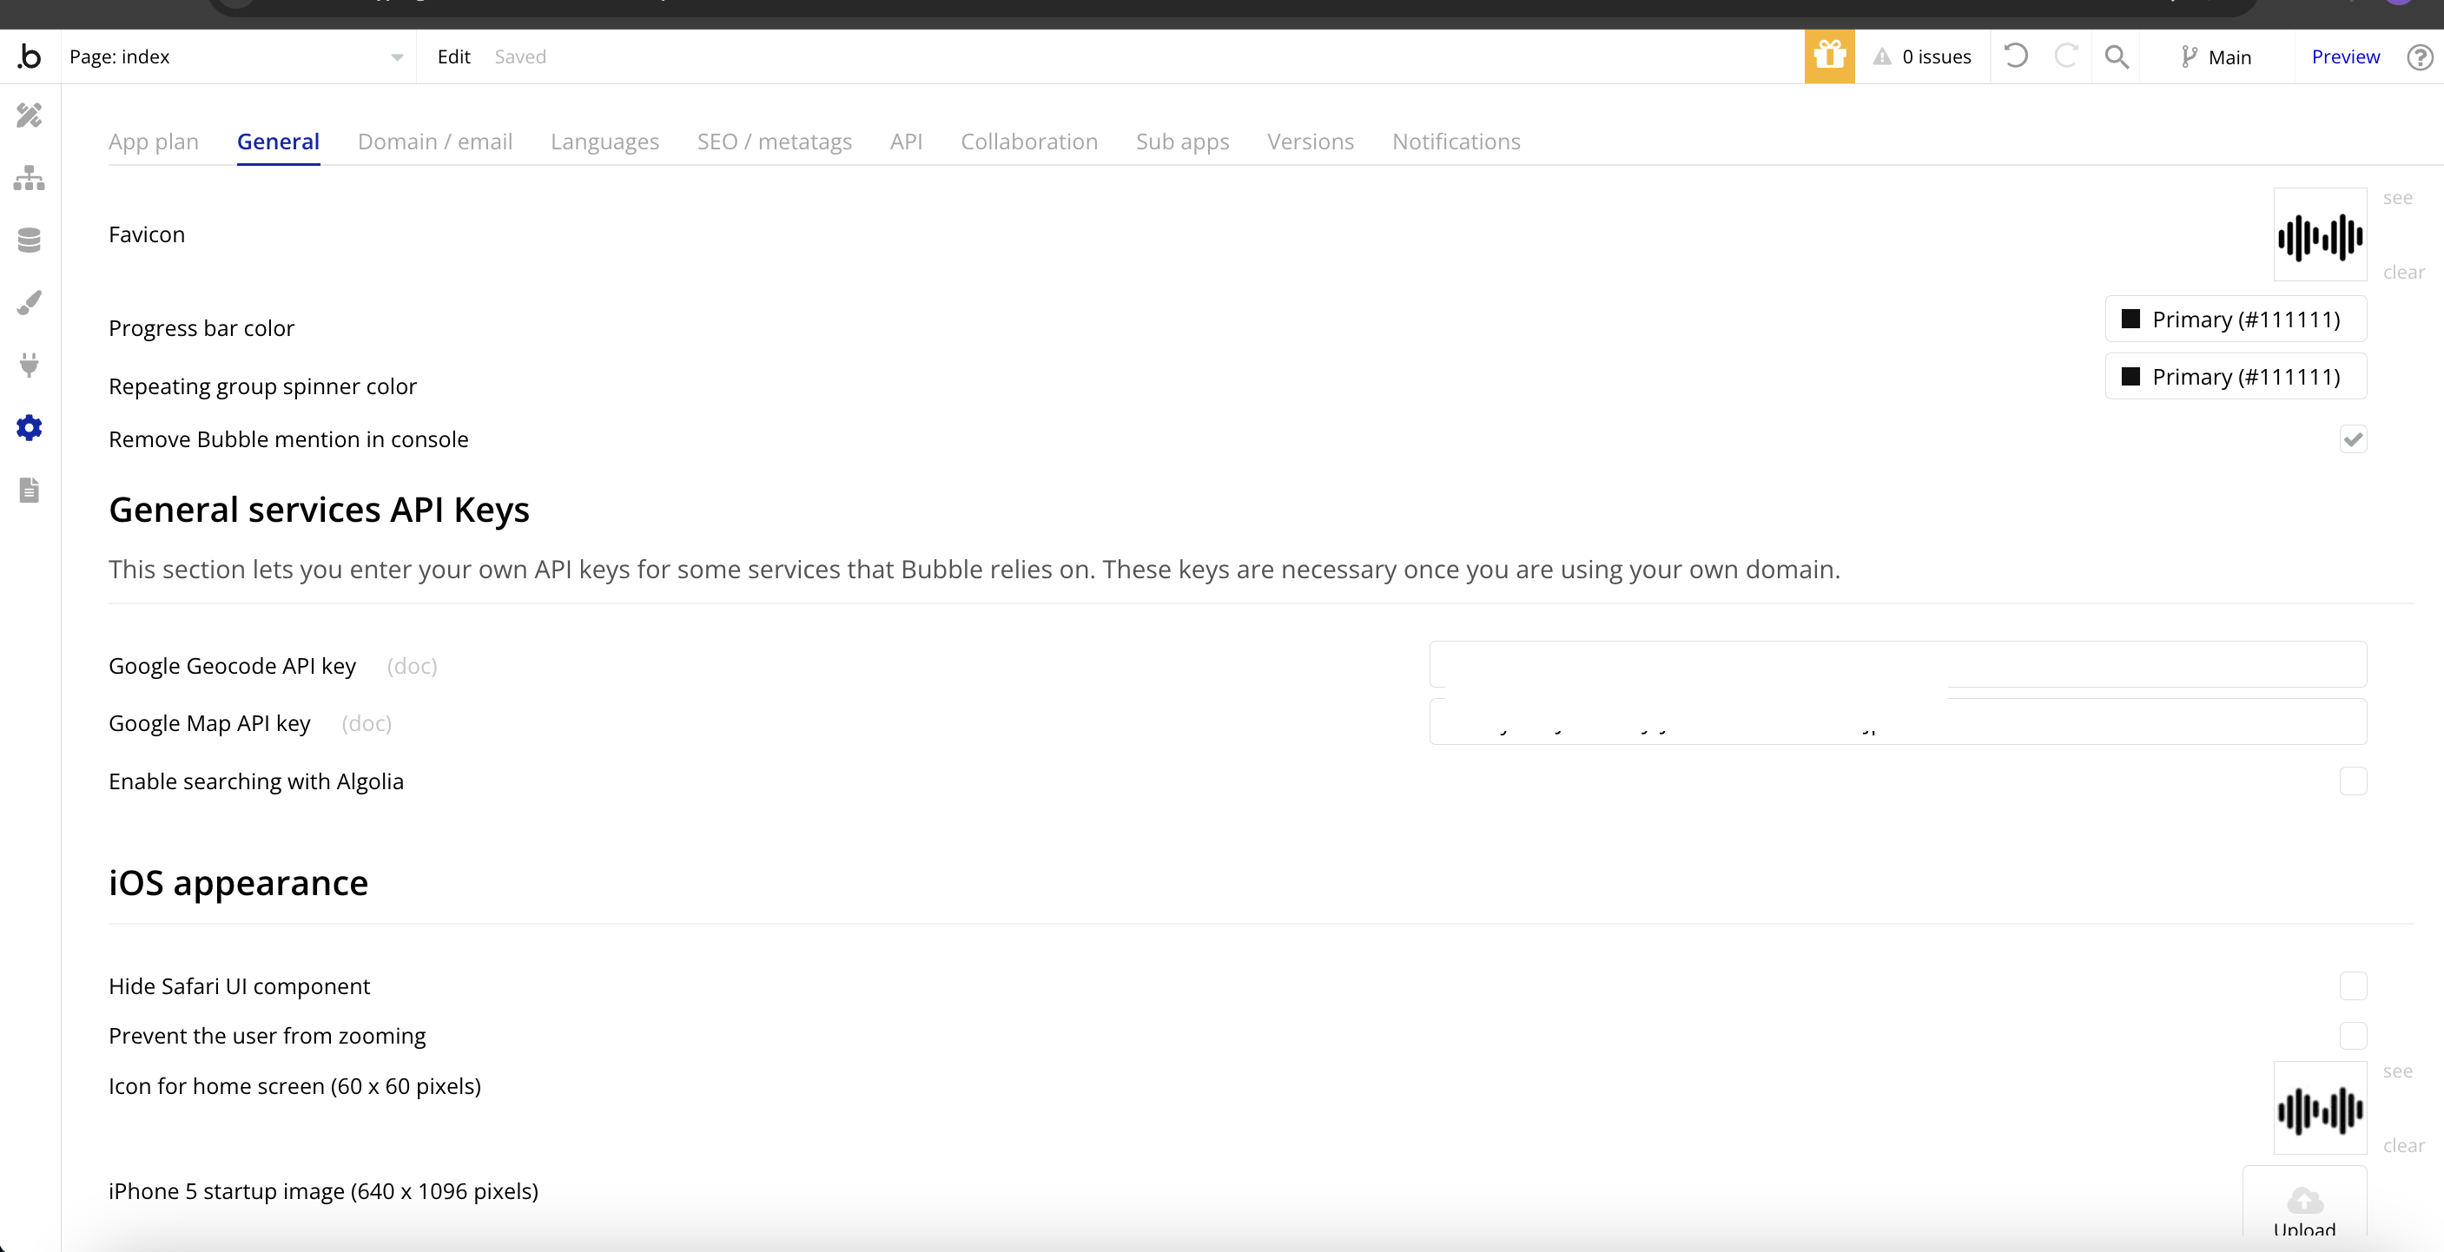Click the undo arrow icon
The width and height of the screenshot is (2444, 1252).
coord(2015,57)
